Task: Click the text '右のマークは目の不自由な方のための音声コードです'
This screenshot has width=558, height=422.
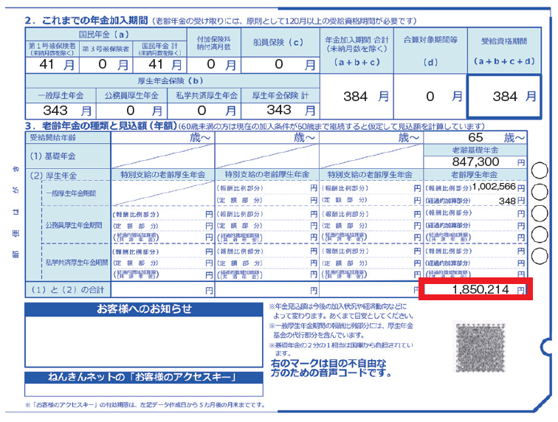Action: tap(331, 368)
